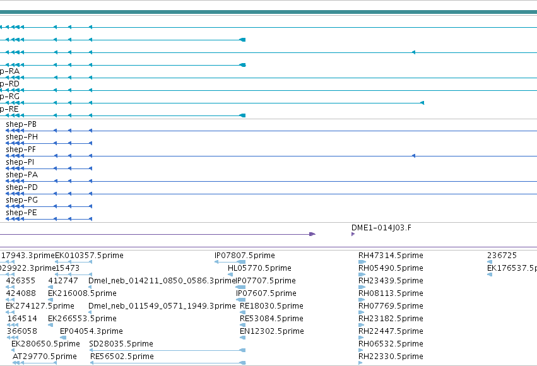
Task: Click the small glyph under 236725
Action: pos(490,262)
